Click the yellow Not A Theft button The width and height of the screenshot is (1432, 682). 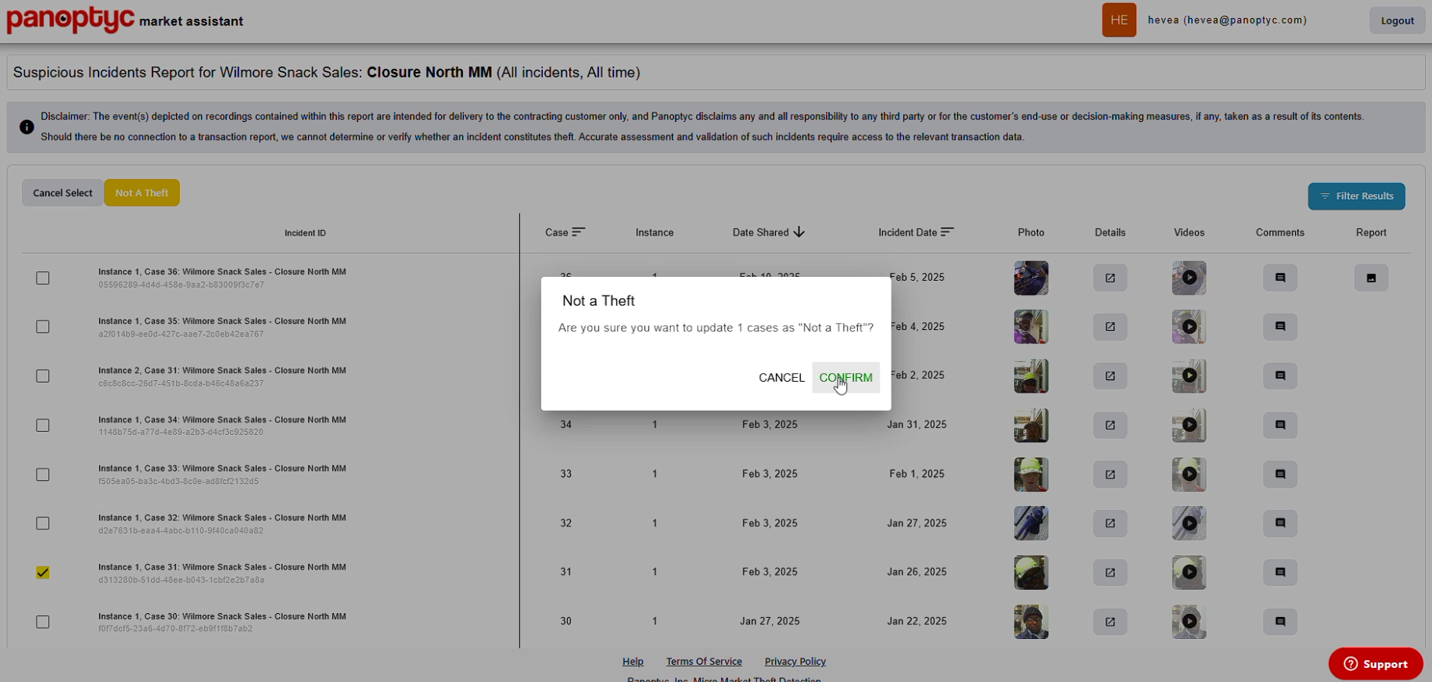142,193
